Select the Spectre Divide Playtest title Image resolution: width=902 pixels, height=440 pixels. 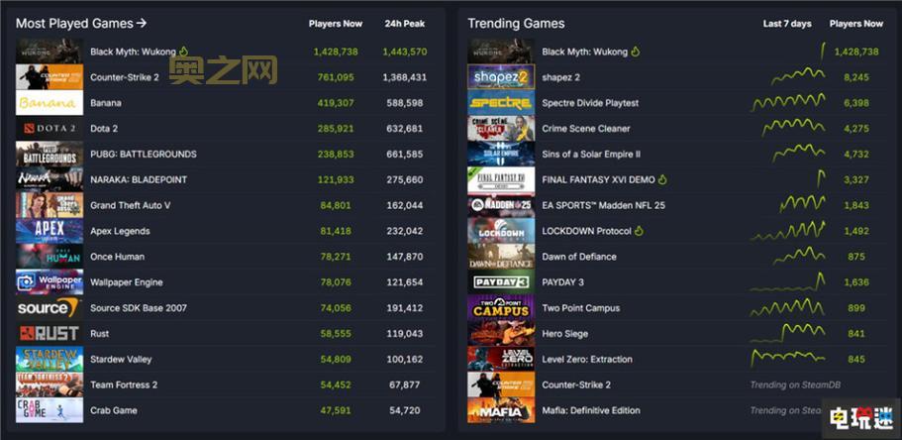pos(590,103)
